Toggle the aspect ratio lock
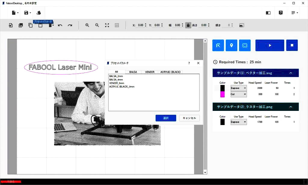Image resolution: width=308 pixels, height=185 pixels. tap(188, 25)
